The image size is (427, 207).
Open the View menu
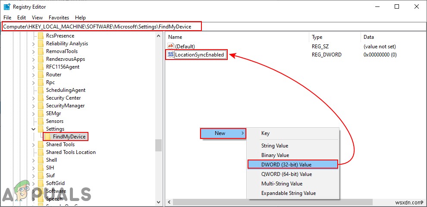pyautogui.click(x=37, y=18)
